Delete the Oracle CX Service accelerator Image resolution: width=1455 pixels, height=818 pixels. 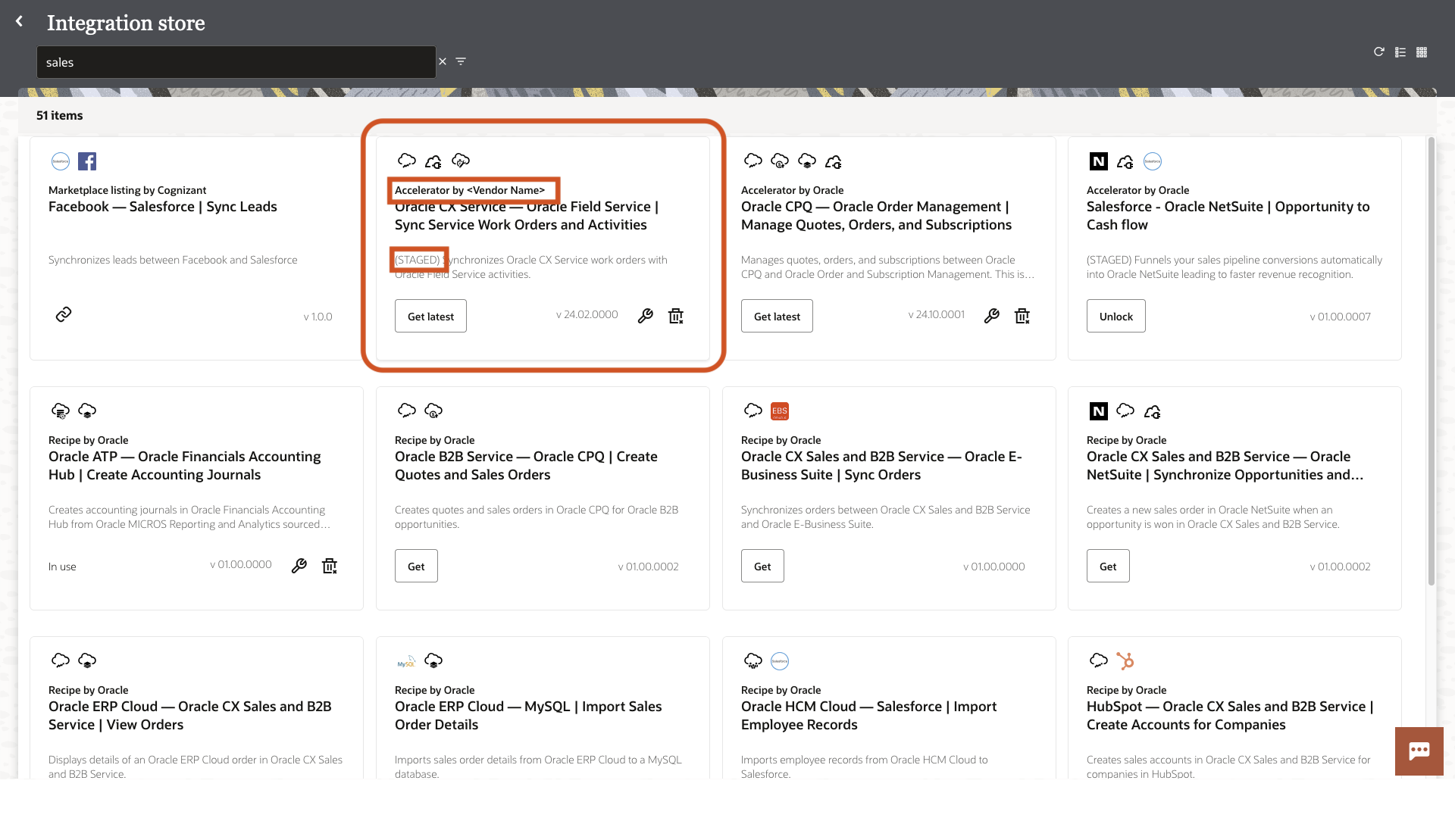point(676,316)
